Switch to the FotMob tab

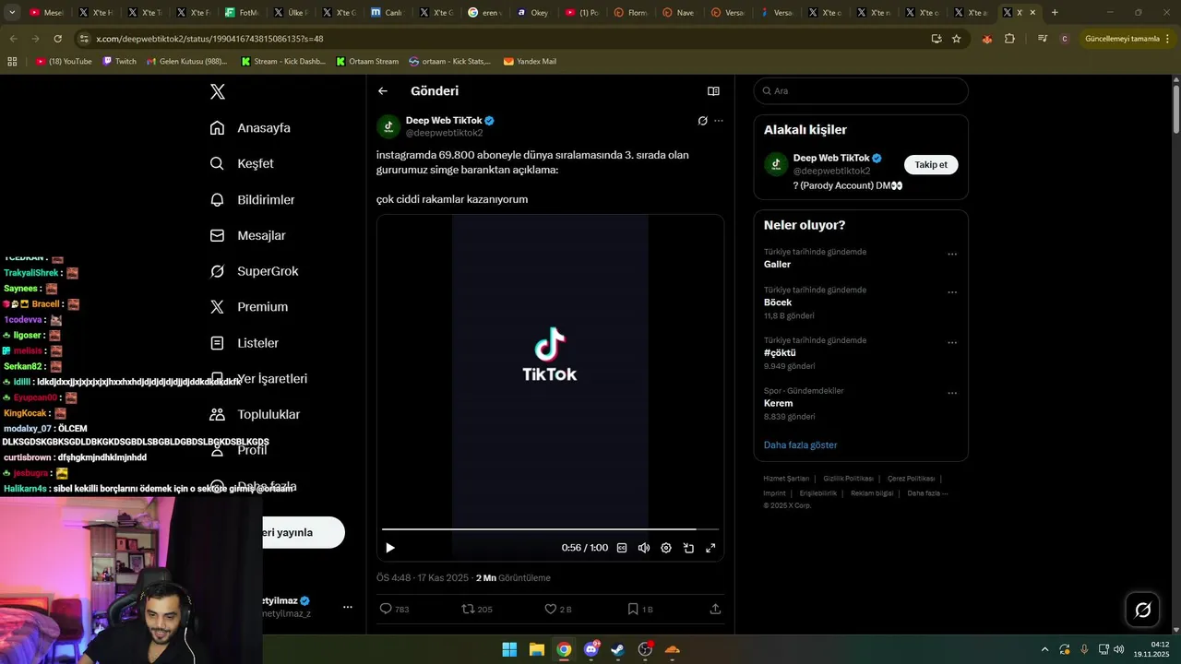[243, 13]
